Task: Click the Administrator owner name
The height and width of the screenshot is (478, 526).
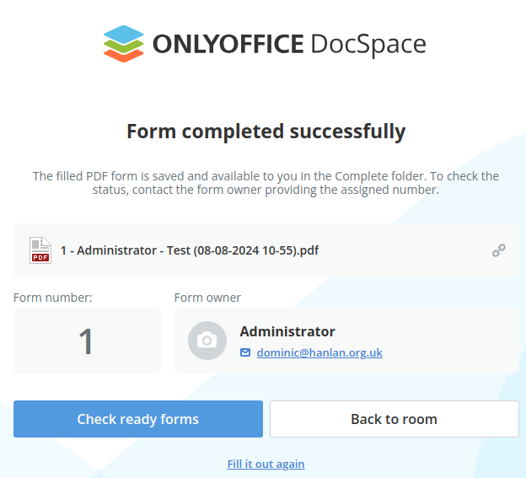Action: 287,331
